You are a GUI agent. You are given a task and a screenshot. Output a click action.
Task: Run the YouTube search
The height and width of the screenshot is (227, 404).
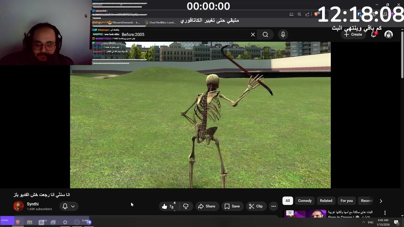[265, 34]
